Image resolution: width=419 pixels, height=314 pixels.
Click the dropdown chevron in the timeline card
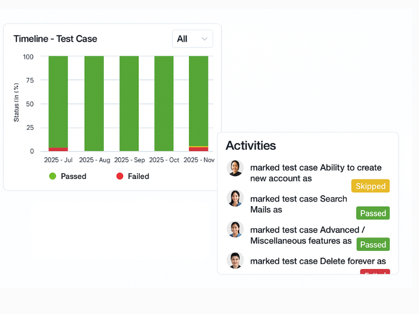tap(205, 38)
